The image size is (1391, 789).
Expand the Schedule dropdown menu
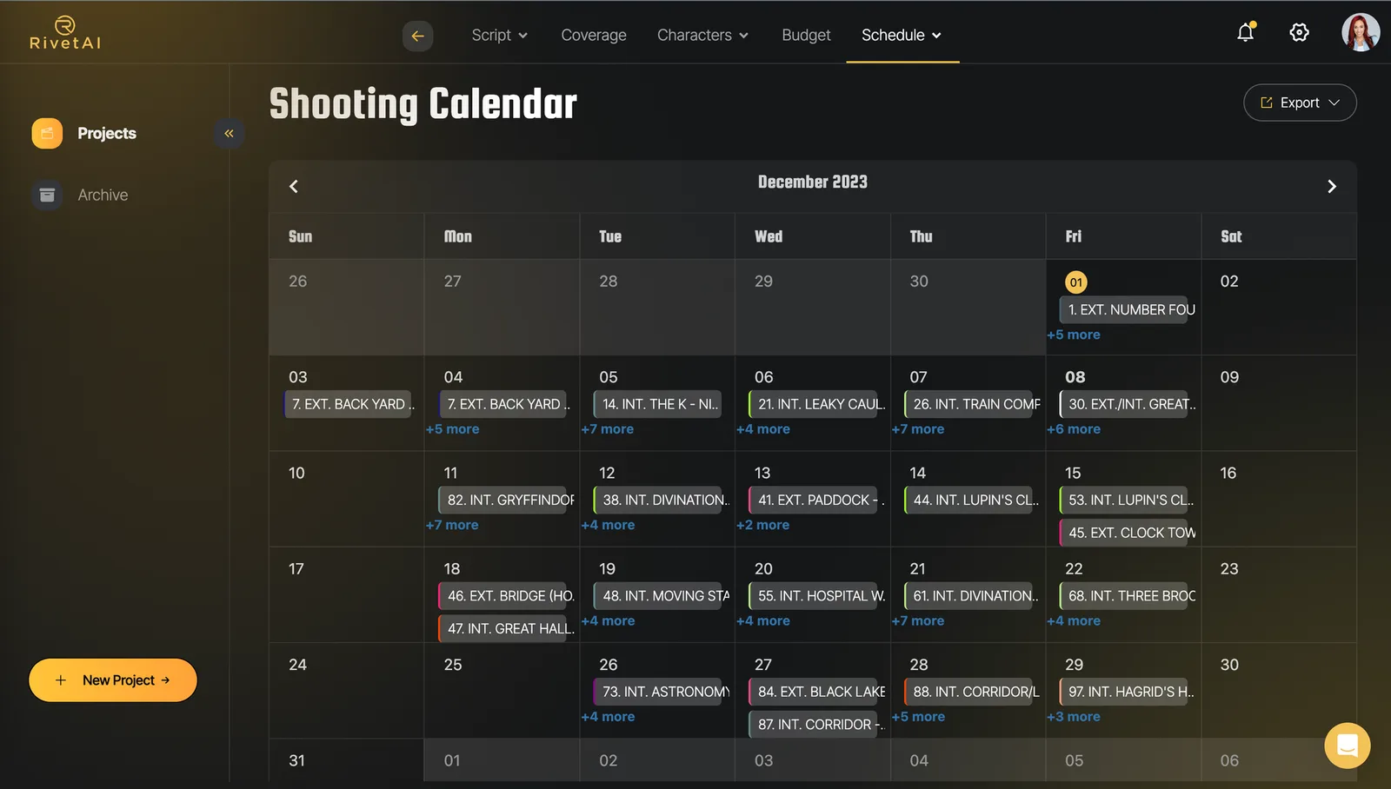pos(902,36)
